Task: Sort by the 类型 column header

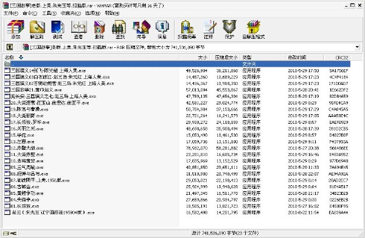Action: click(x=263, y=57)
